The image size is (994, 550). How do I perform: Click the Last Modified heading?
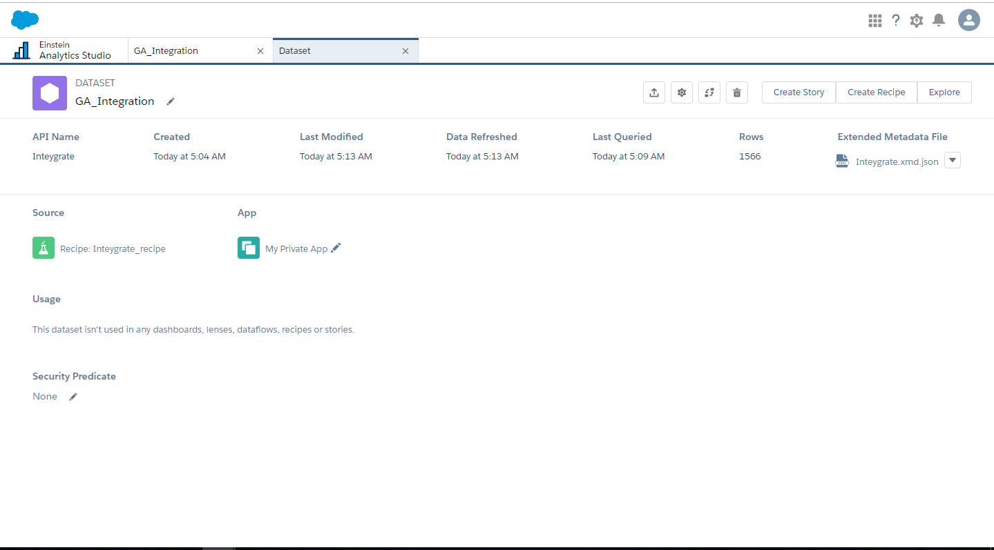coord(331,137)
